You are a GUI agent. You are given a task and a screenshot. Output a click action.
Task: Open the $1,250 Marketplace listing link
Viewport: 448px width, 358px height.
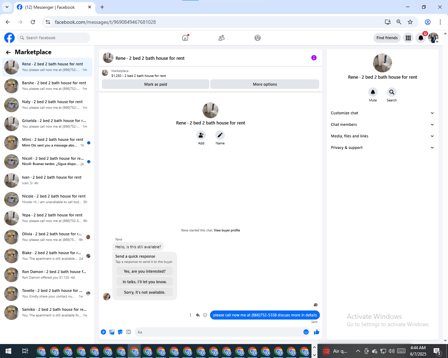[139, 76]
